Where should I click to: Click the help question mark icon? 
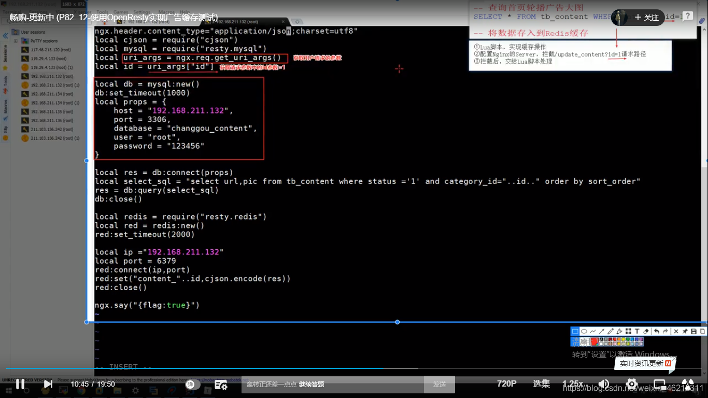click(687, 16)
